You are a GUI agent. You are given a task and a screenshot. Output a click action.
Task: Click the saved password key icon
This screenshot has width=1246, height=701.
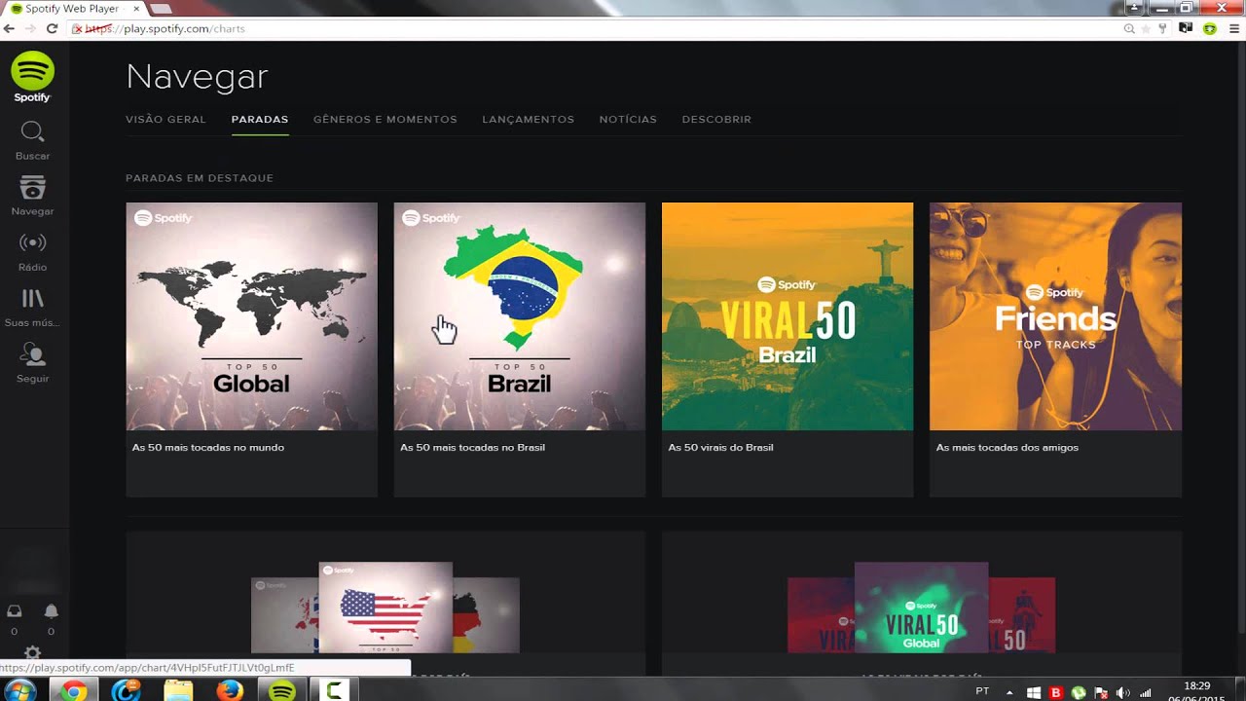[x=1162, y=29]
